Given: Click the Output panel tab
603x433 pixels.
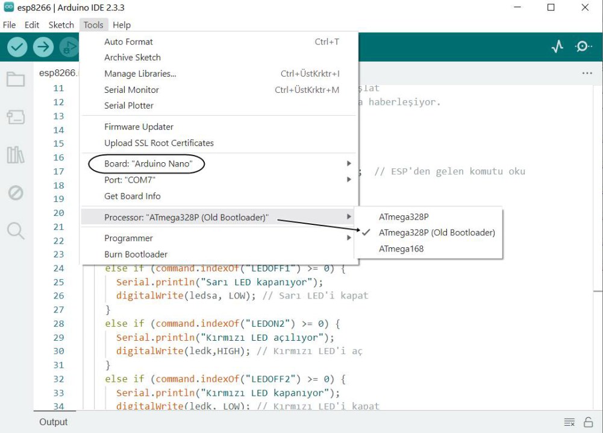Looking at the screenshot, I should click(x=54, y=422).
